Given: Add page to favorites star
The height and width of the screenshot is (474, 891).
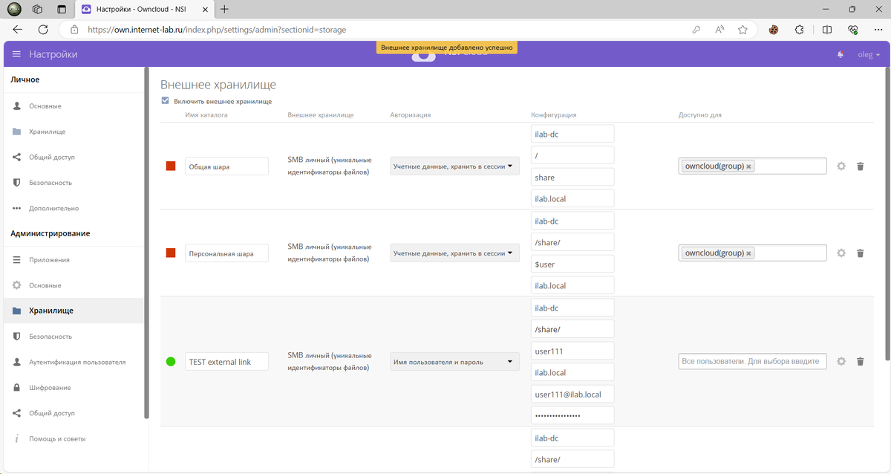Looking at the screenshot, I should pyautogui.click(x=742, y=30).
